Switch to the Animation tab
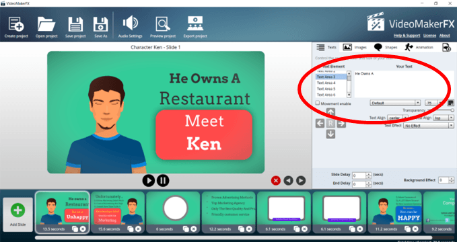 [x=419, y=47]
